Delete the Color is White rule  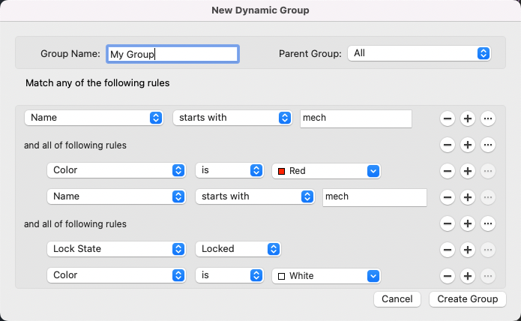point(447,276)
